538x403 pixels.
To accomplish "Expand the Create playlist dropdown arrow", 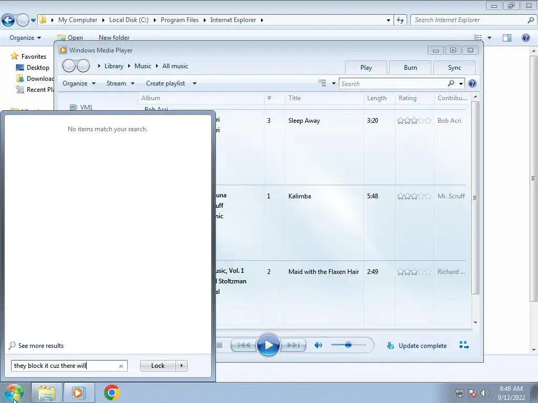I will 194,83.
